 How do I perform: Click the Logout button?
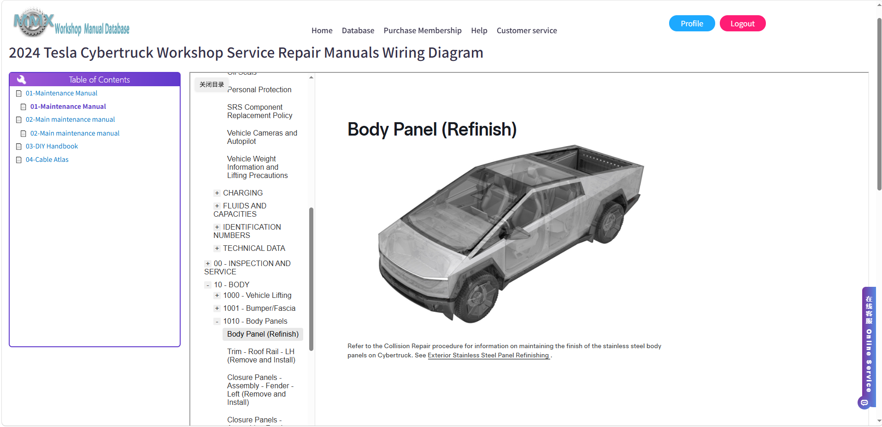click(742, 24)
